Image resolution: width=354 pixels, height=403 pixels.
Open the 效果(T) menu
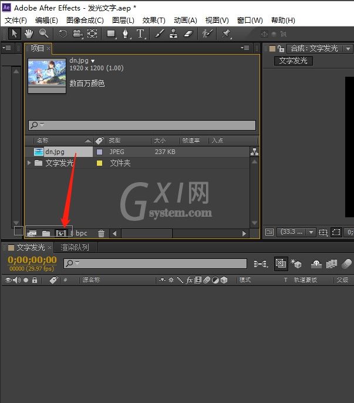(x=154, y=21)
